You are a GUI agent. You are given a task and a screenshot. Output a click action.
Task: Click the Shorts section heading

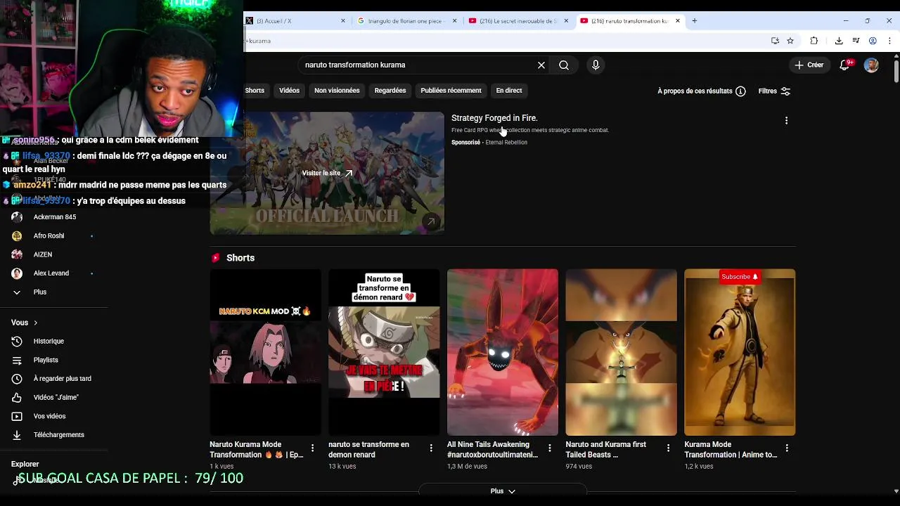coord(240,258)
